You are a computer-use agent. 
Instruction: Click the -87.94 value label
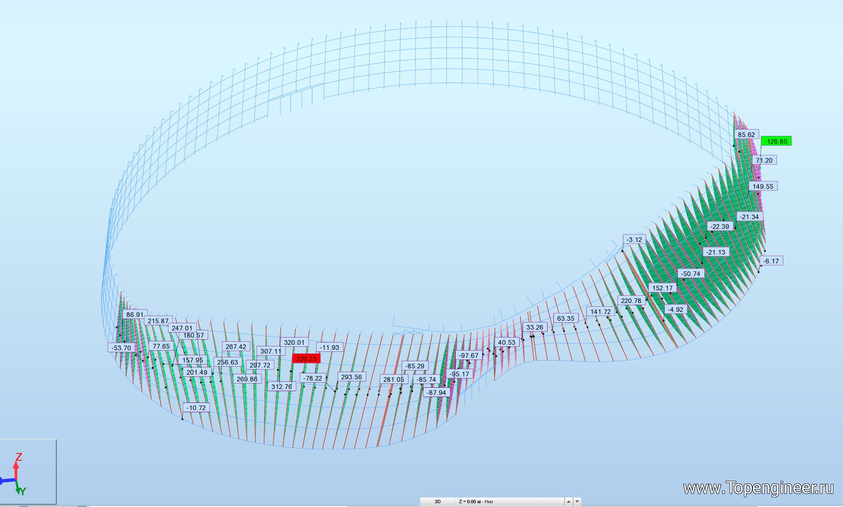click(436, 392)
